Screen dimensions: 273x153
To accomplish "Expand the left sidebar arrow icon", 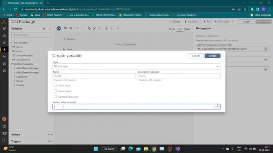I will click(4, 140).
